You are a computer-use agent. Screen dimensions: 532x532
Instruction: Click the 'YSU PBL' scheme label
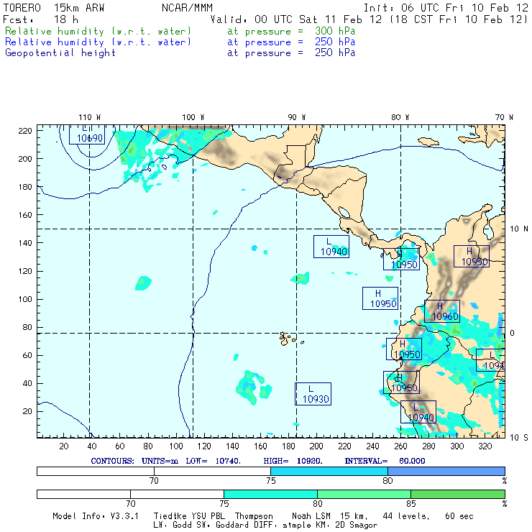[x=208, y=516]
